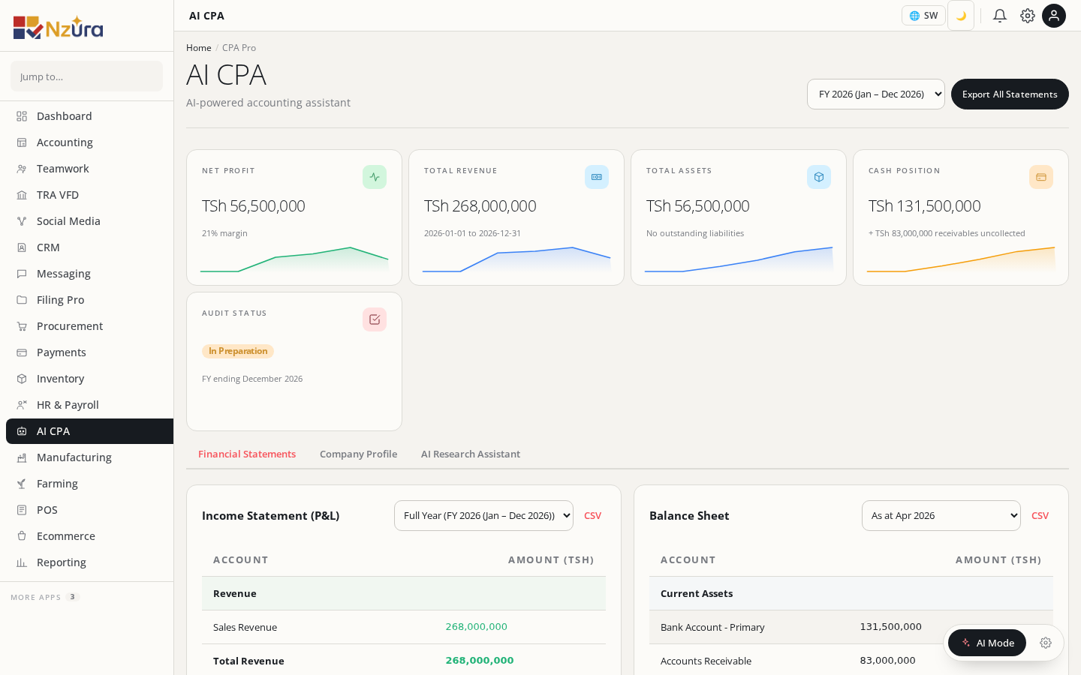Click Total Revenue amount 268,000,000 in table
The width and height of the screenshot is (1081, 675).
480,661
